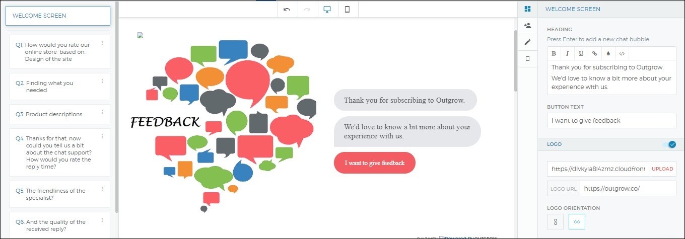685x239 pixels.
Task: Open the add-user tab in side strip
Action: pos(527,26)
